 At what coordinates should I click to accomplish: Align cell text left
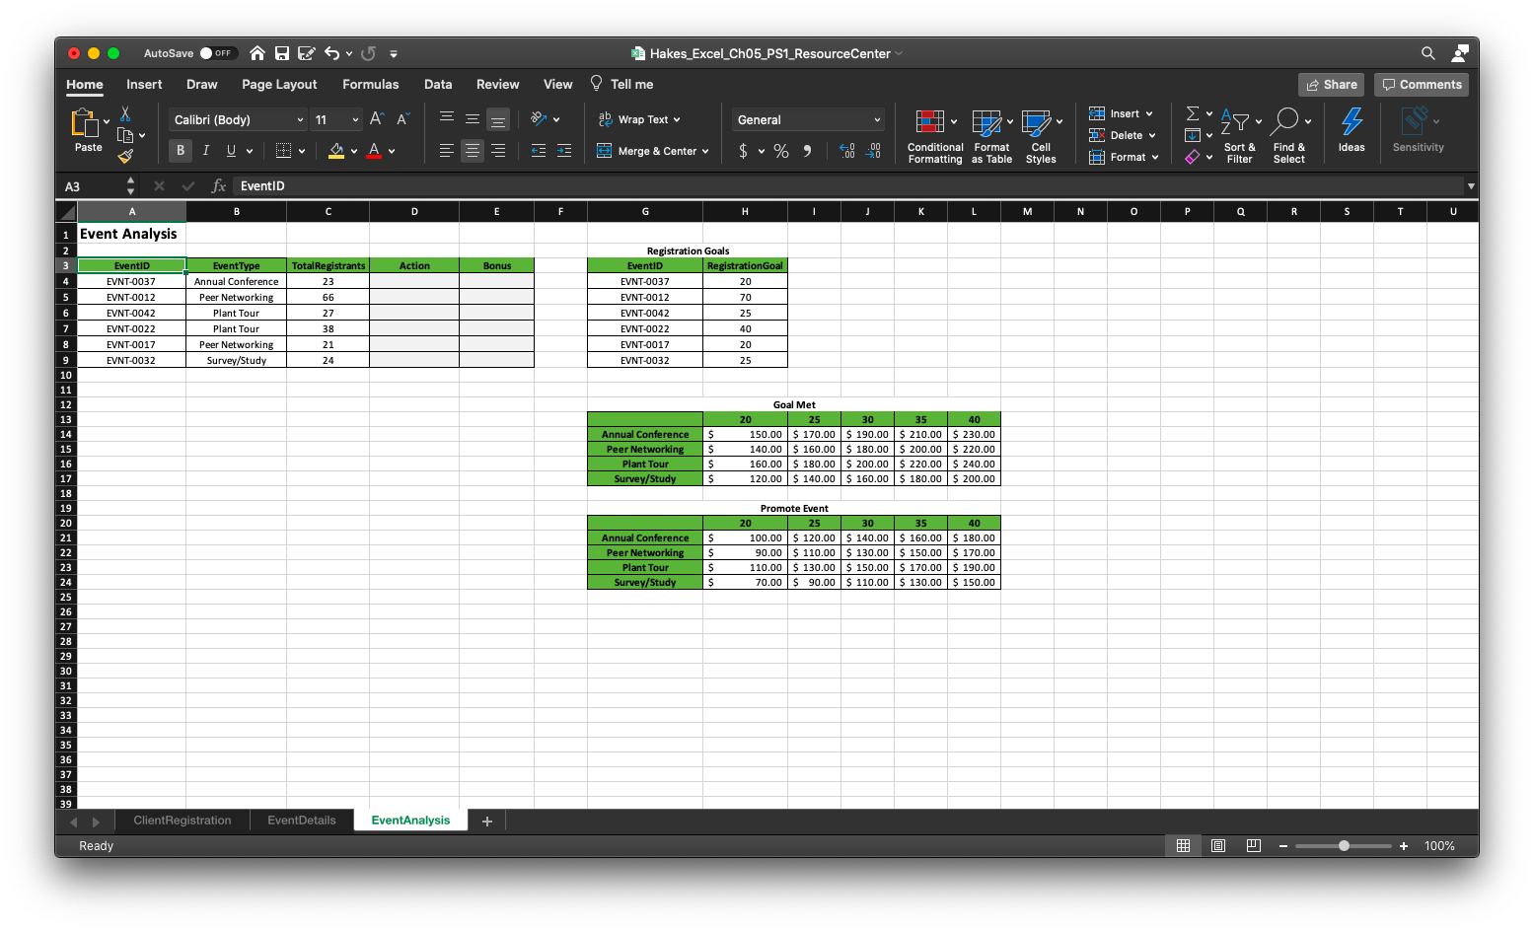coord(447,151)
